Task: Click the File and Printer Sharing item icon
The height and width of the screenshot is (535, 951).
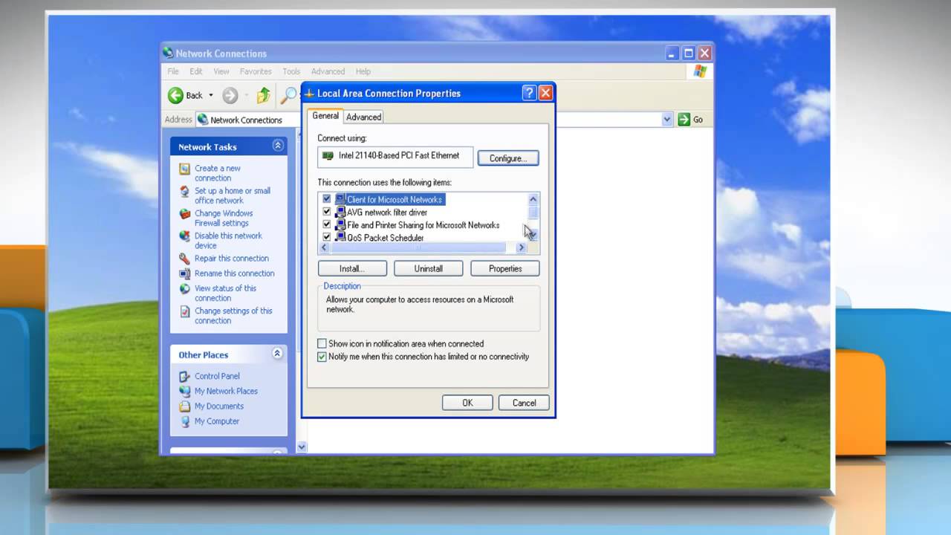Action: pyautogui.click(x=340, y=225)
